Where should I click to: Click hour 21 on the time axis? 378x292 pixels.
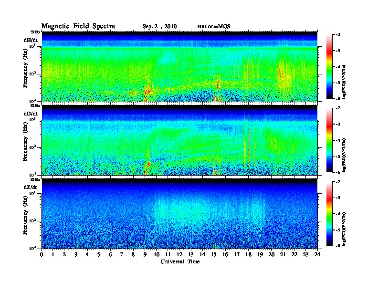coord(283,254)
